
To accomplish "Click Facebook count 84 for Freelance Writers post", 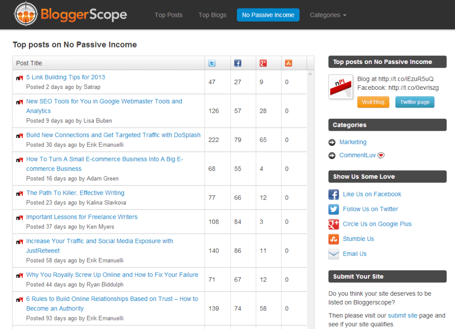I will point(238,222).
